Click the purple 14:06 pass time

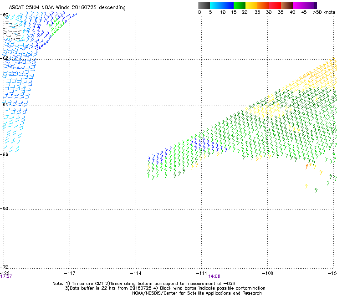[x=214, y=276]
